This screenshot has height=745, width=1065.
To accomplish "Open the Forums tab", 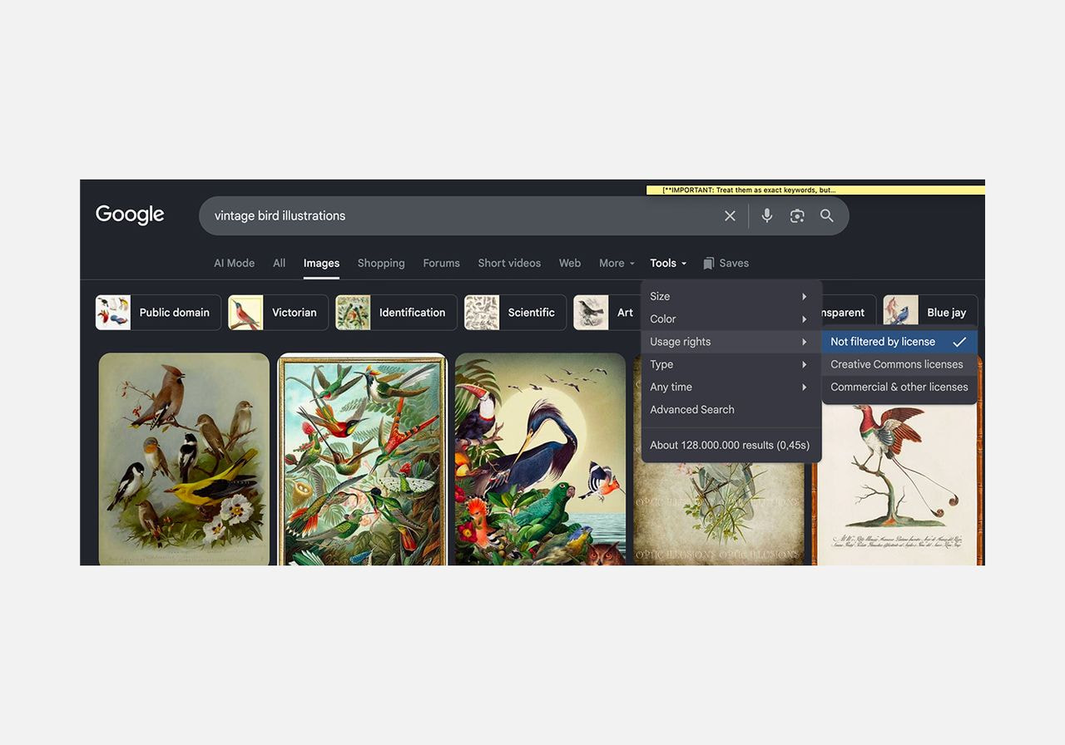I will (x=441, y=264).
